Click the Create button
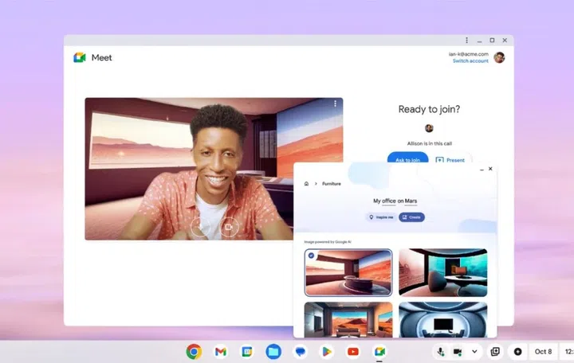This screenshot has width=574, height=363. pyautogui.click(x=411, y=217)
